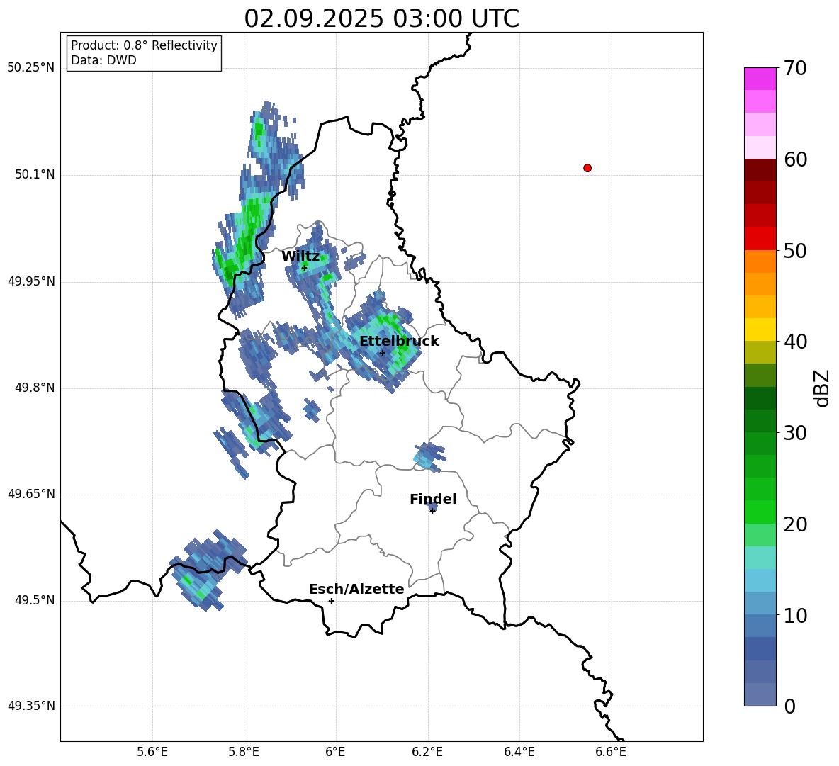Pick the slate blue swatch just above 0
The height and width of the screenshot is (766, 839).
tap(760, 694)
